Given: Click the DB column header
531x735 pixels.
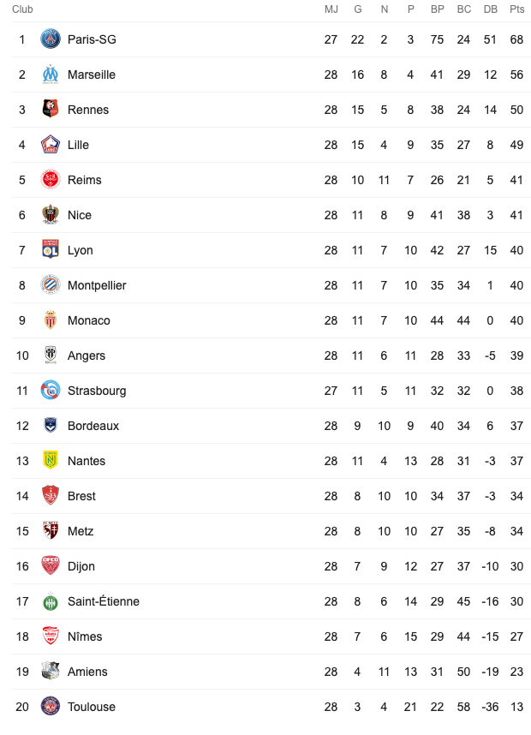Looking at the screenshot, I should point(490,9).
